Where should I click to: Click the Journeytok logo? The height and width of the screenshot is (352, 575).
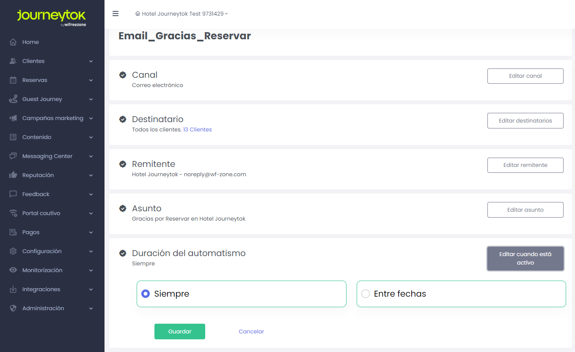tap(52, 17)
